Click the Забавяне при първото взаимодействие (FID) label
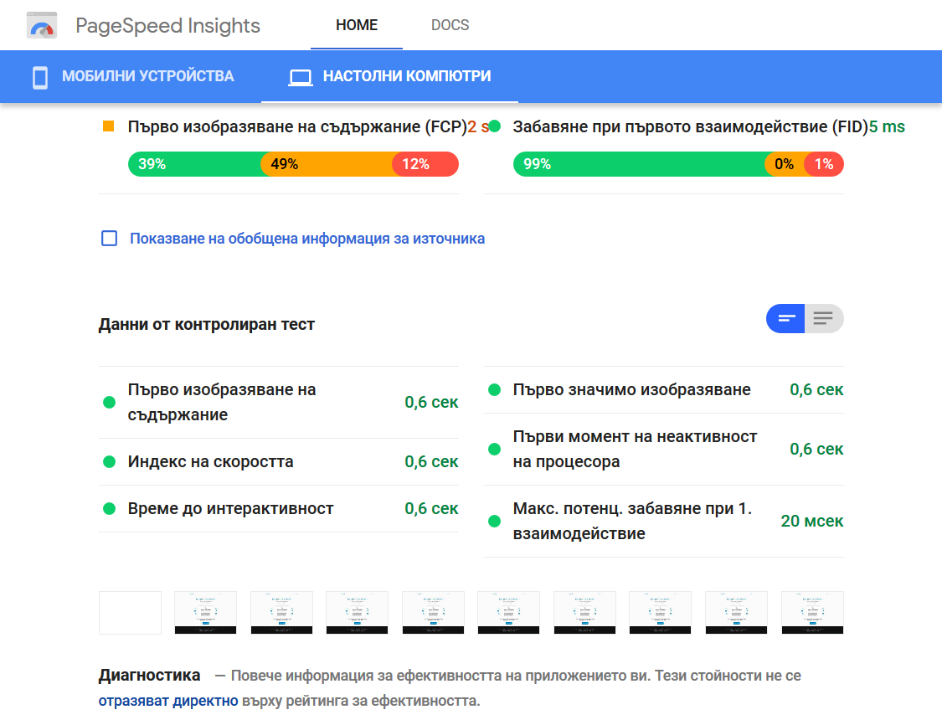 coord(690,126)
